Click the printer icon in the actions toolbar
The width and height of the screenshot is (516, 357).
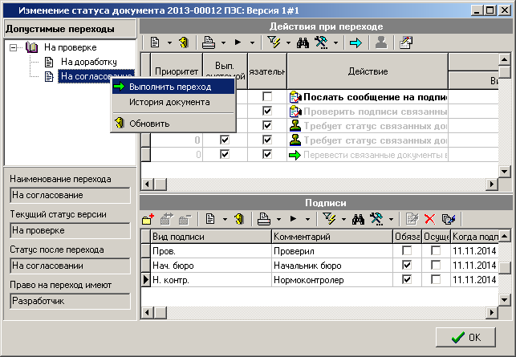coord(208,43)
